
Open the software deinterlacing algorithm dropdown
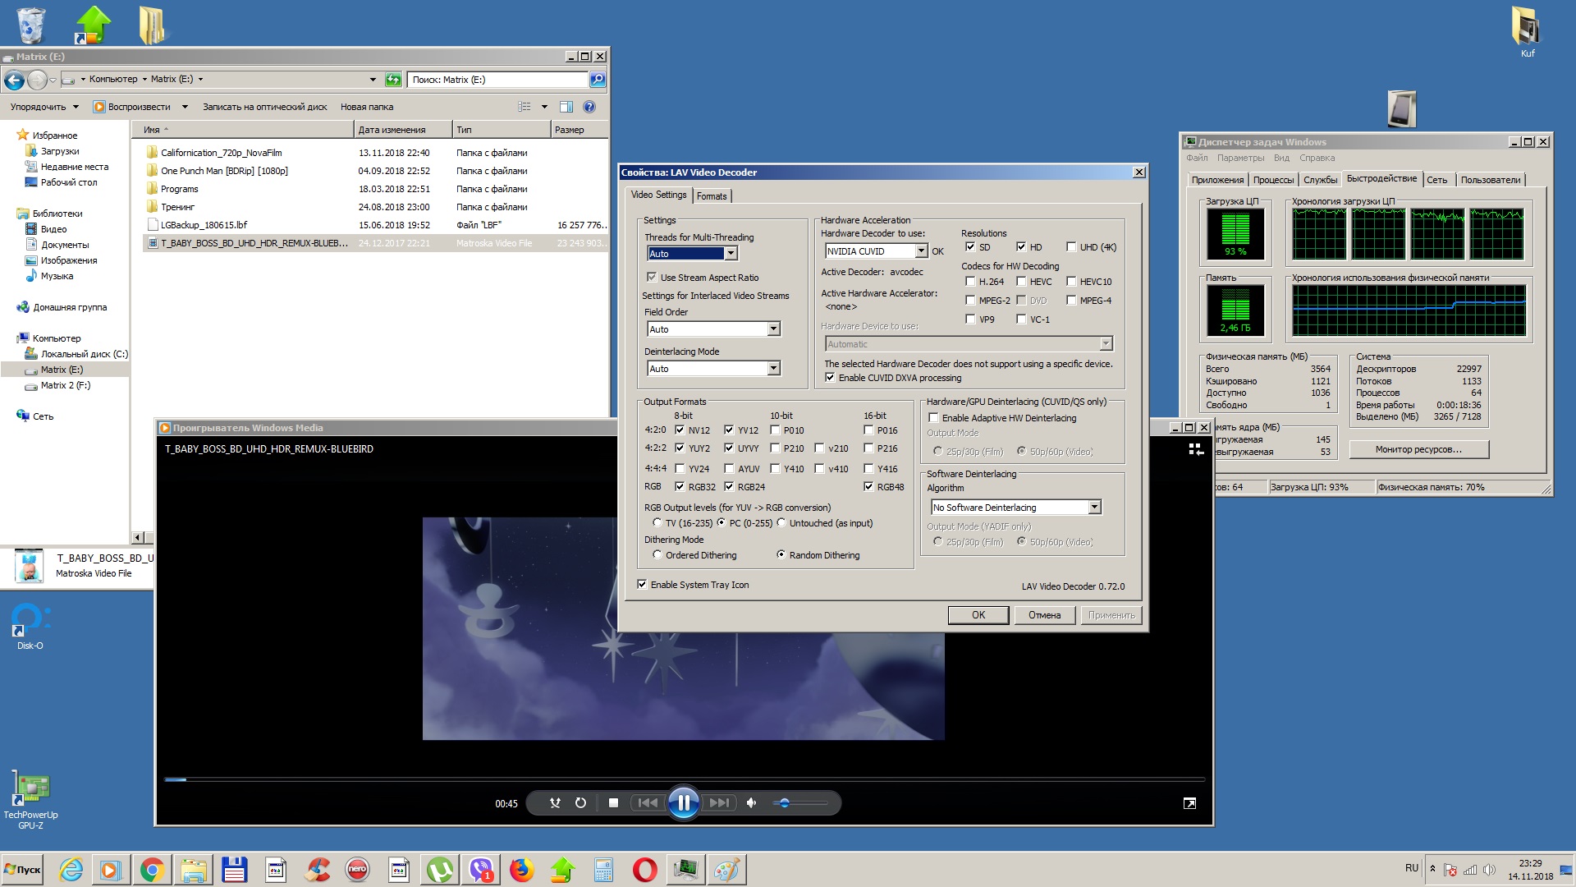[x=1094, y=508]
